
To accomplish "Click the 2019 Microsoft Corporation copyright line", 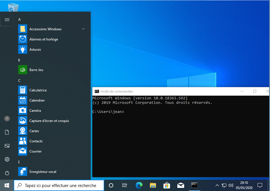I will 152,103.
